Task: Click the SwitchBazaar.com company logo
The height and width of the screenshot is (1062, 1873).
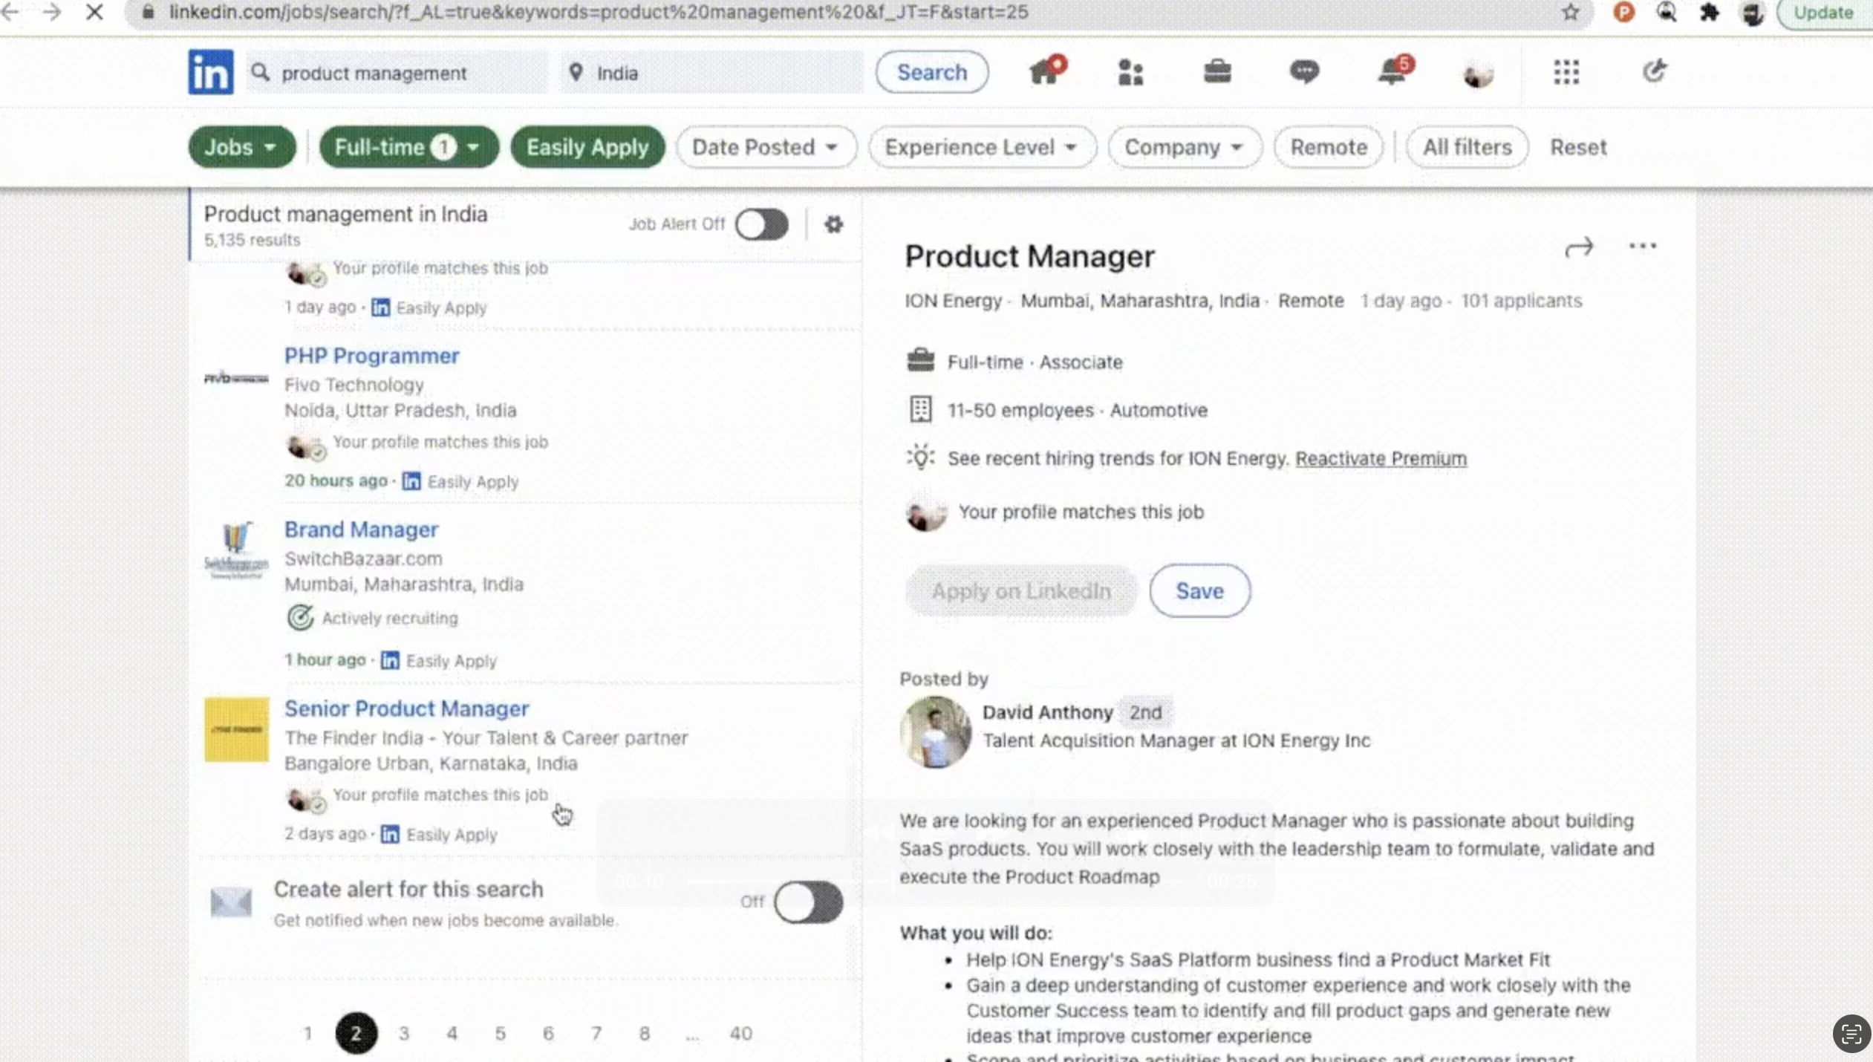Action: (236, 551)
